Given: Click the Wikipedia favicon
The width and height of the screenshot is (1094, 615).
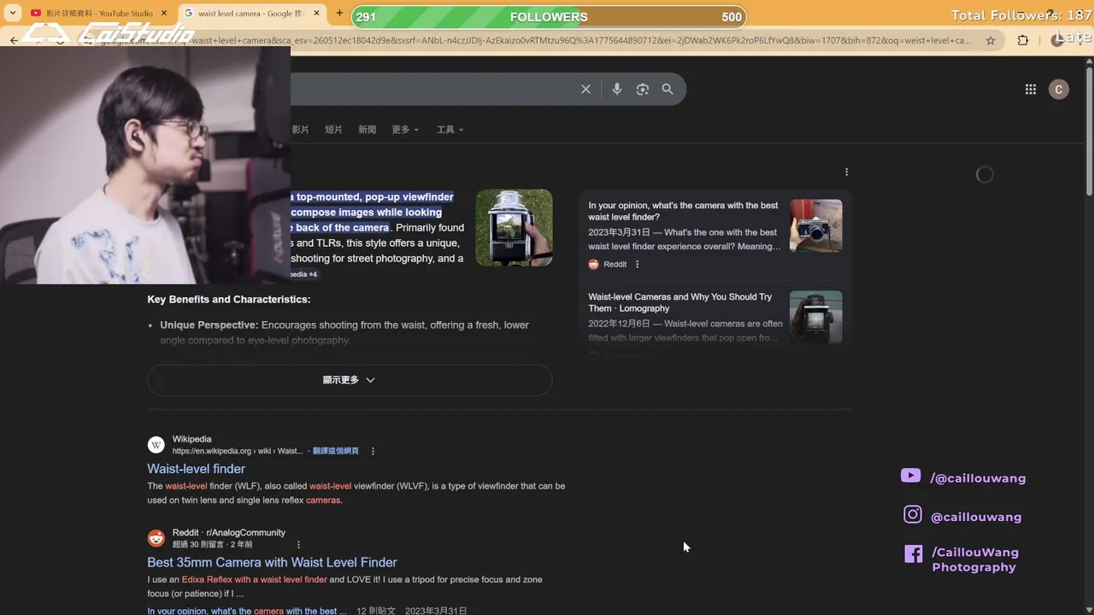Looking at the screenshot, I should pos(156,445).
